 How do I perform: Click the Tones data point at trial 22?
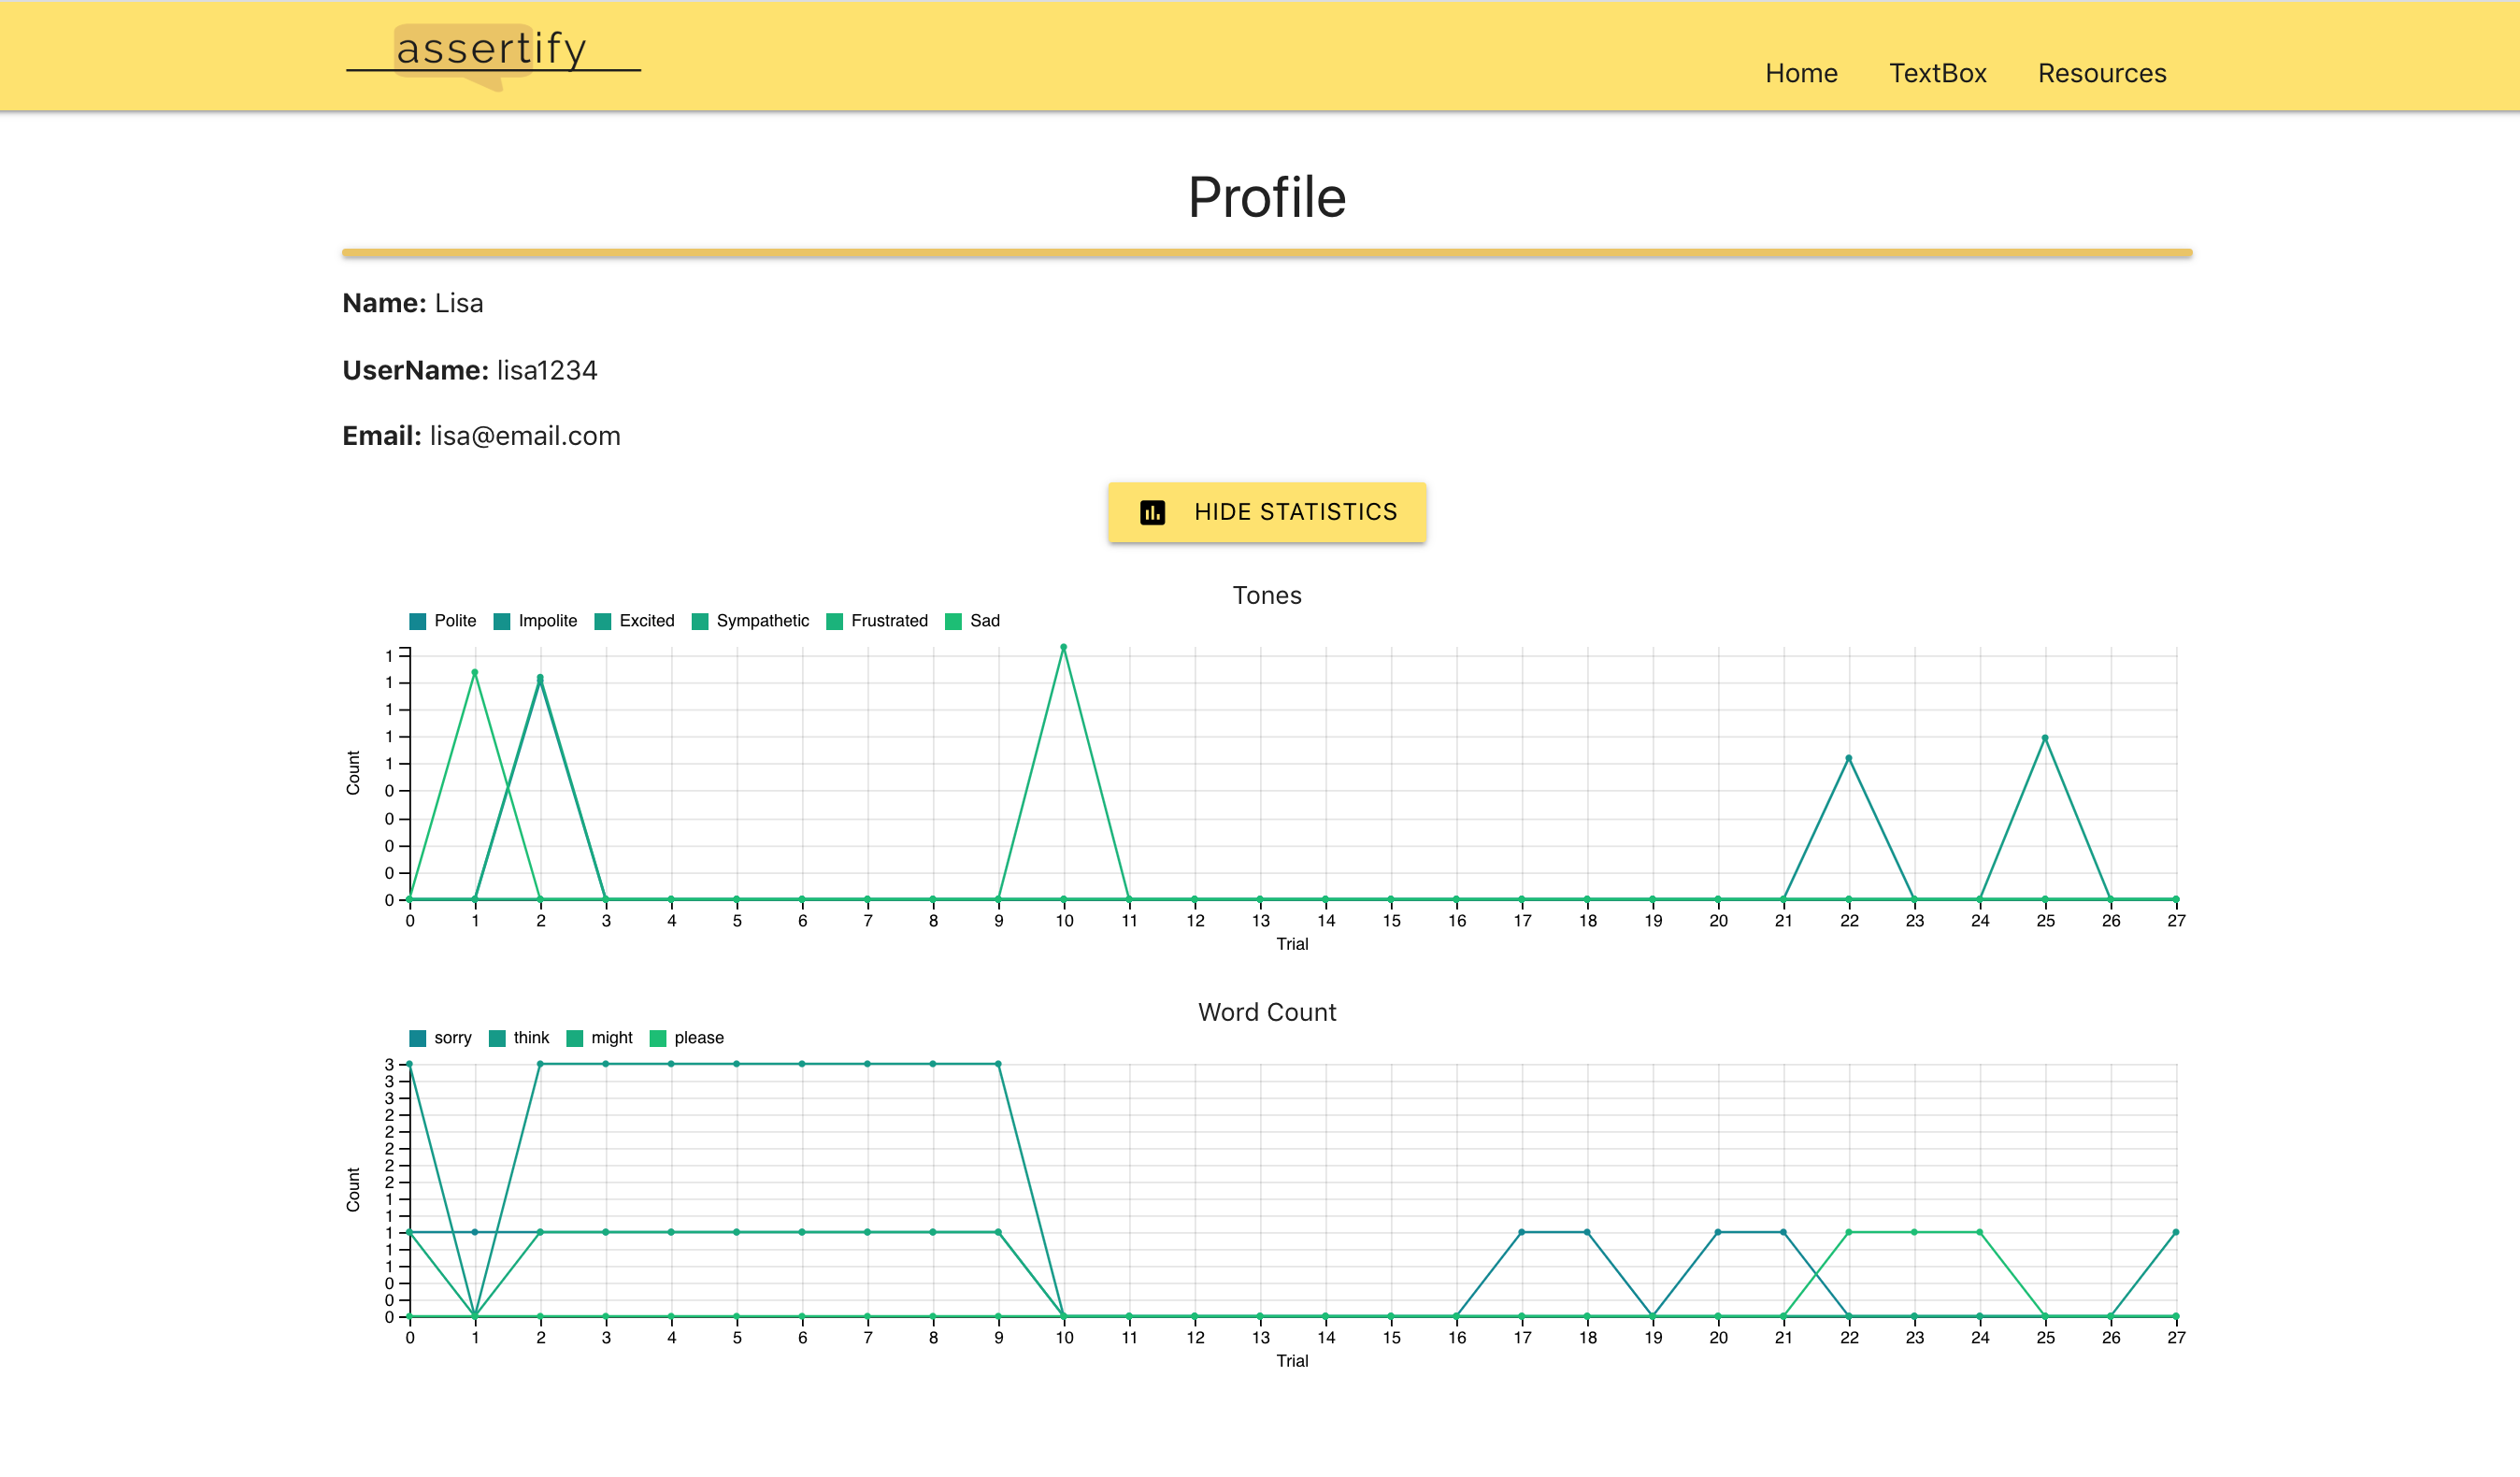pos(1848,759)
